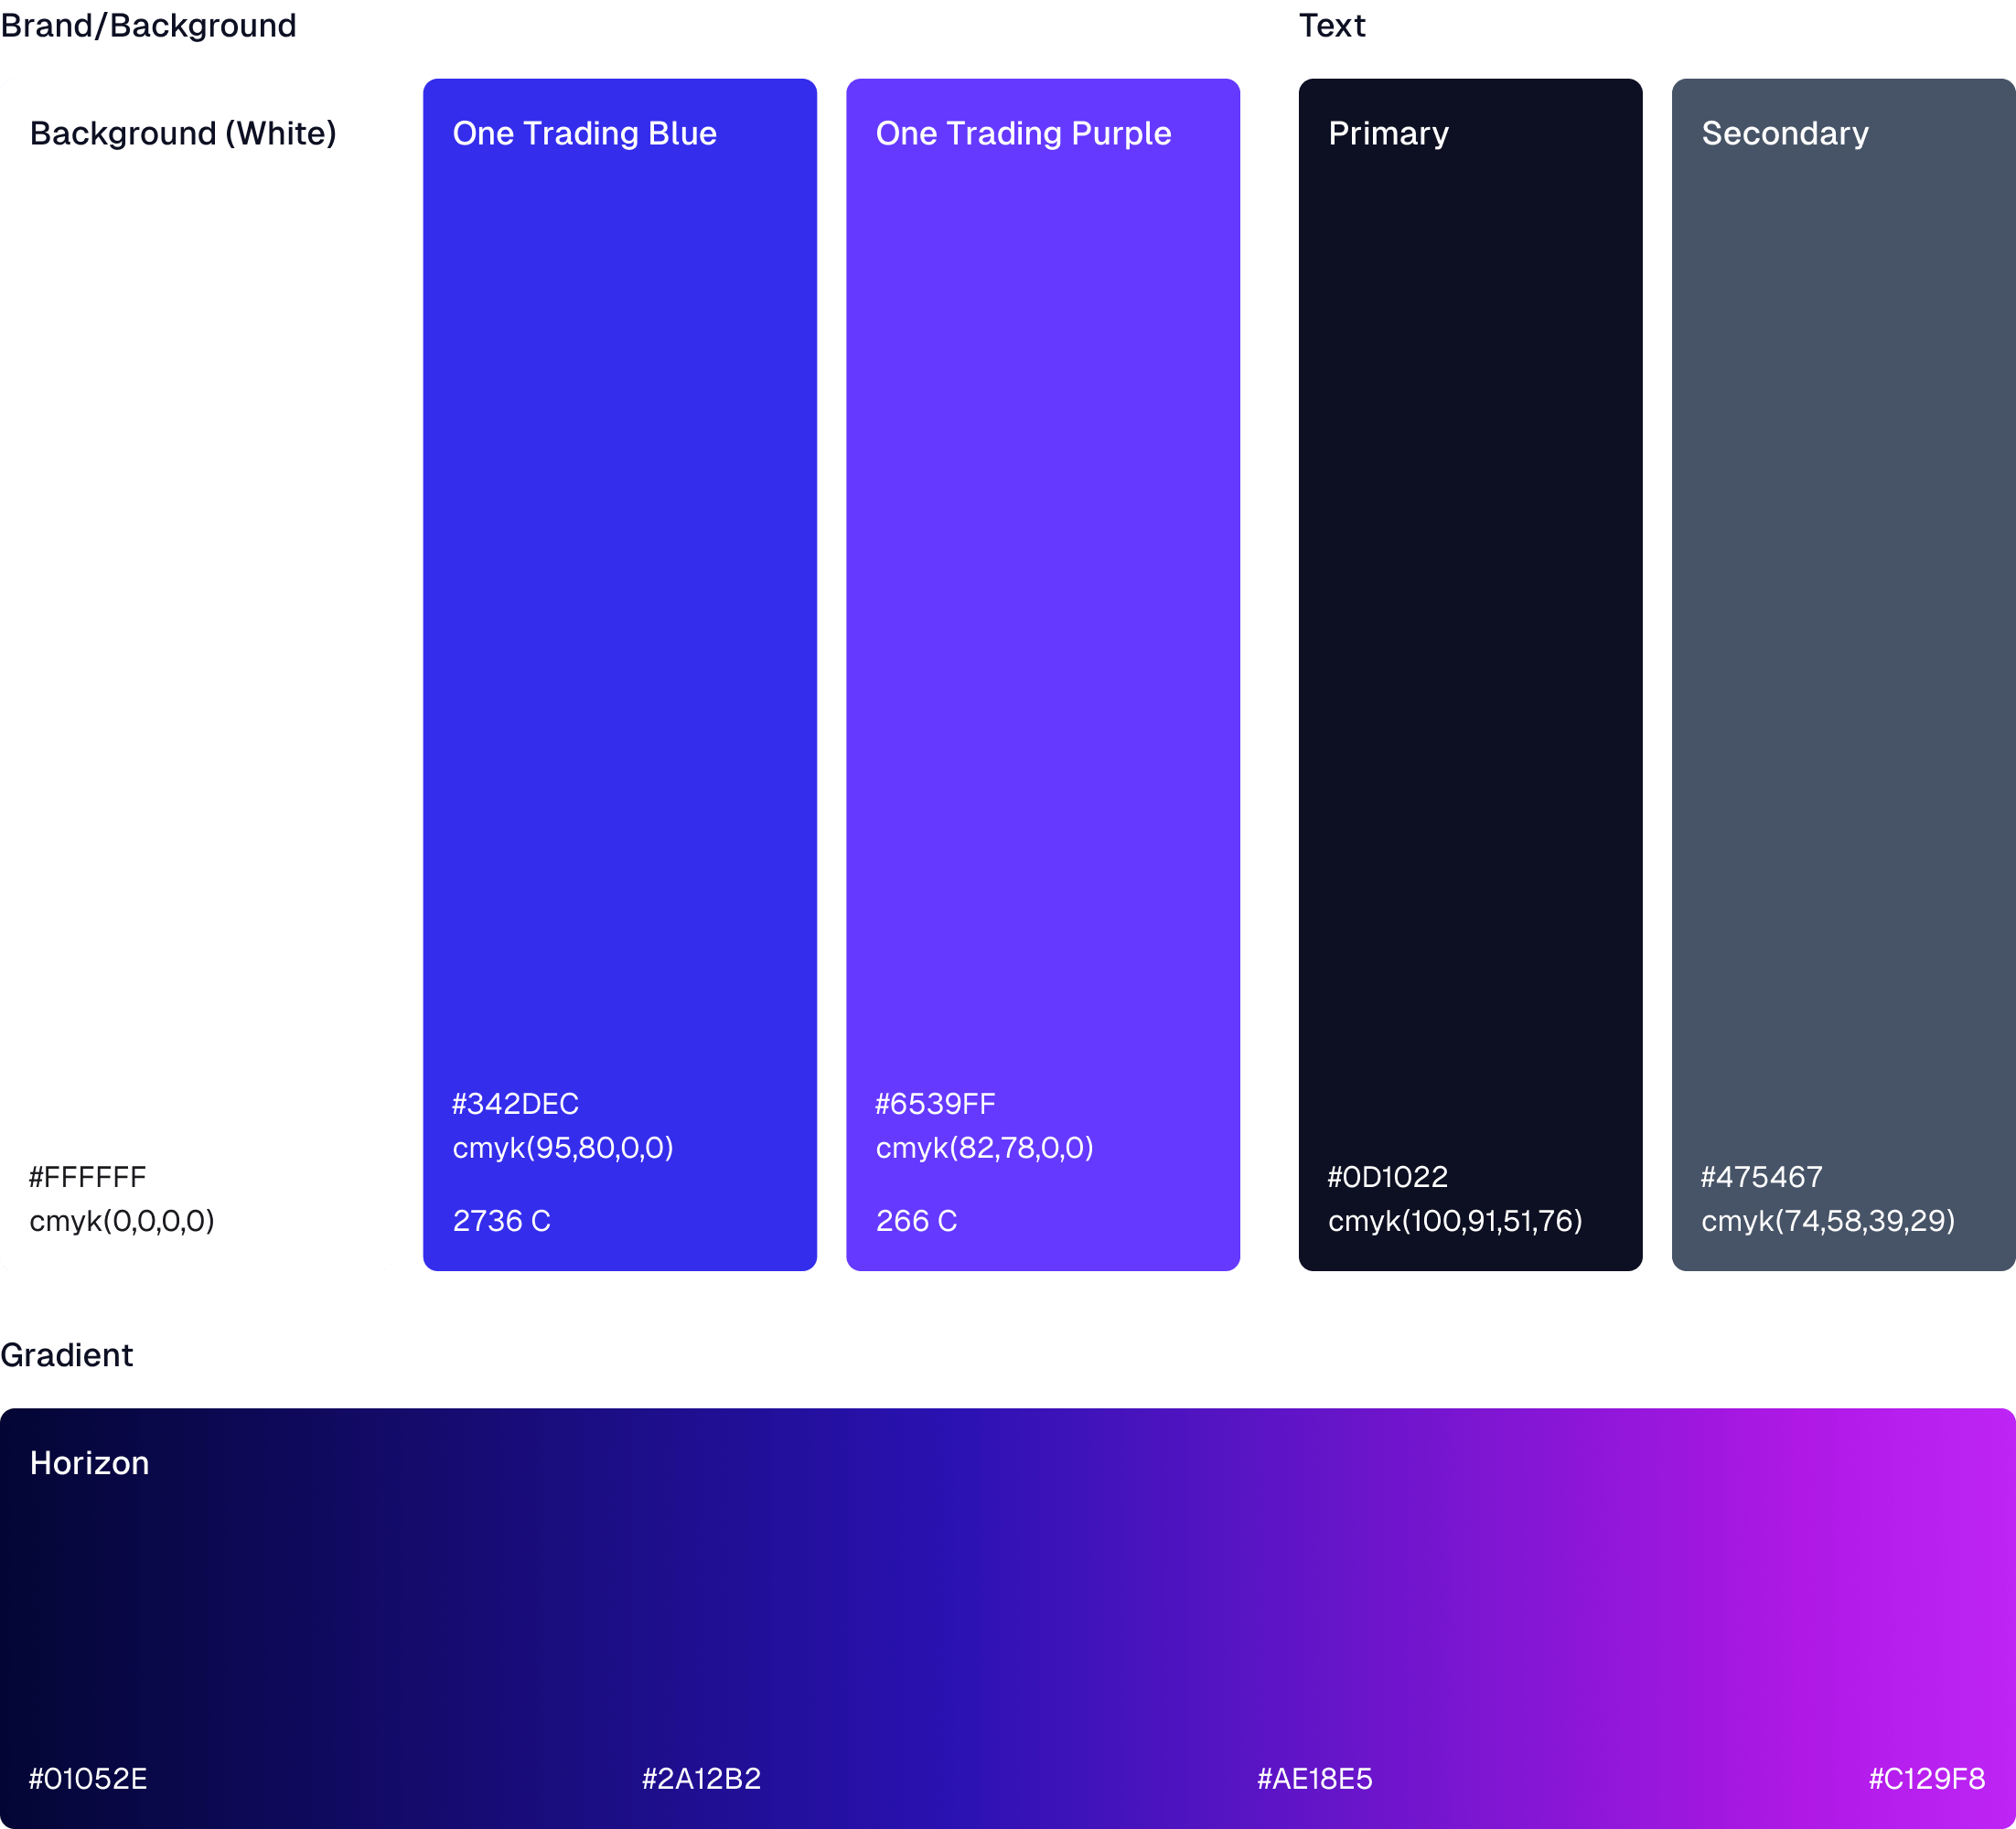
Task: Click hex value #0D1022
Action: pos(1387,1177)
